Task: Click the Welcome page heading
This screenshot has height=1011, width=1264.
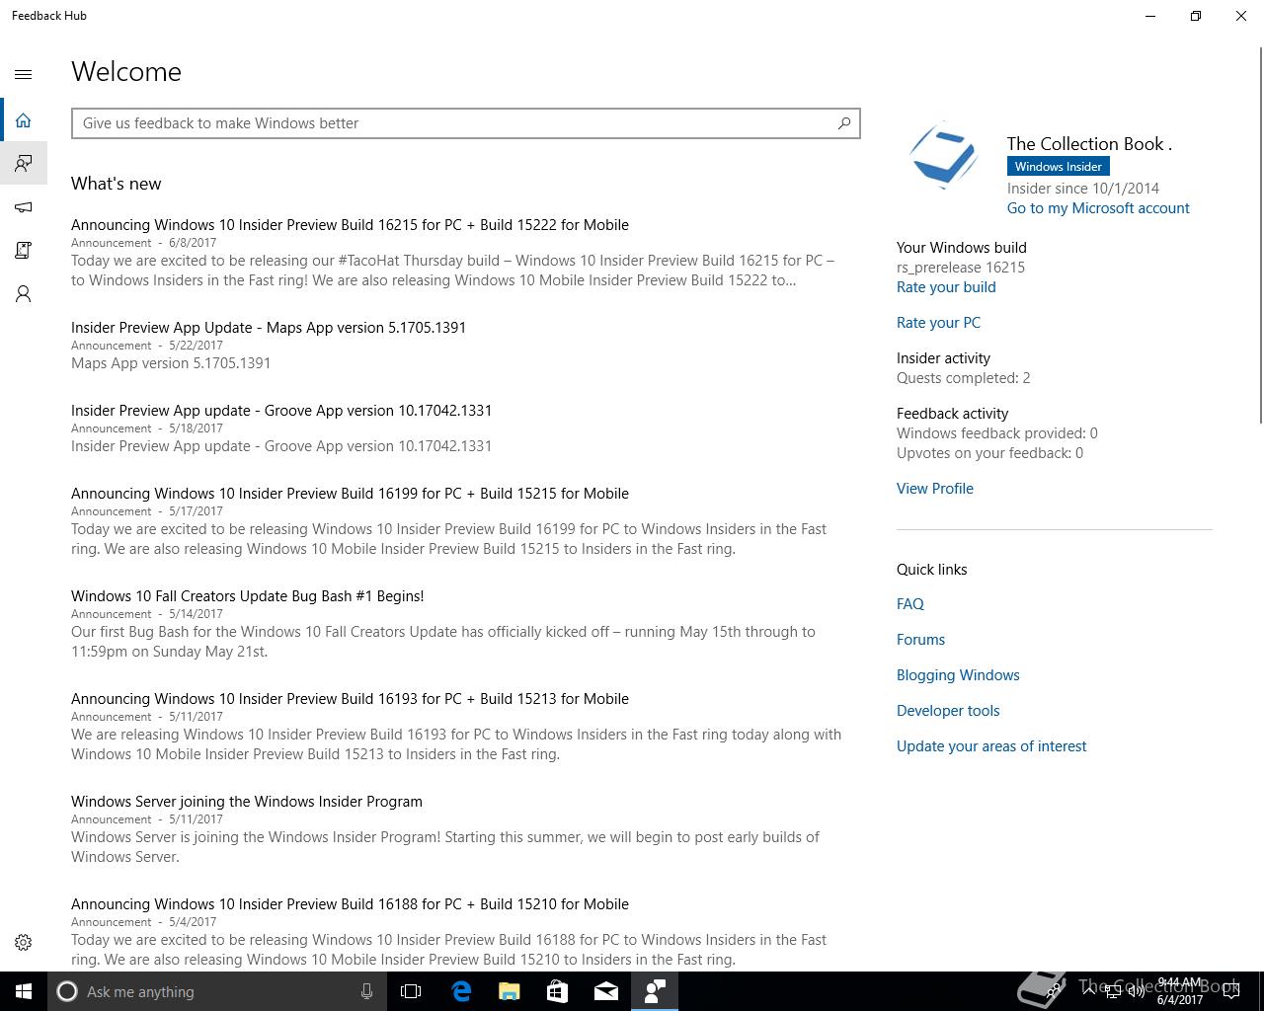Action: 126,72
